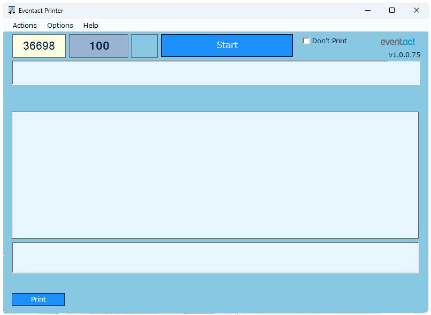Open the Help menu
The width and height of the screenshot is (431, 315).
pos(90,25)
